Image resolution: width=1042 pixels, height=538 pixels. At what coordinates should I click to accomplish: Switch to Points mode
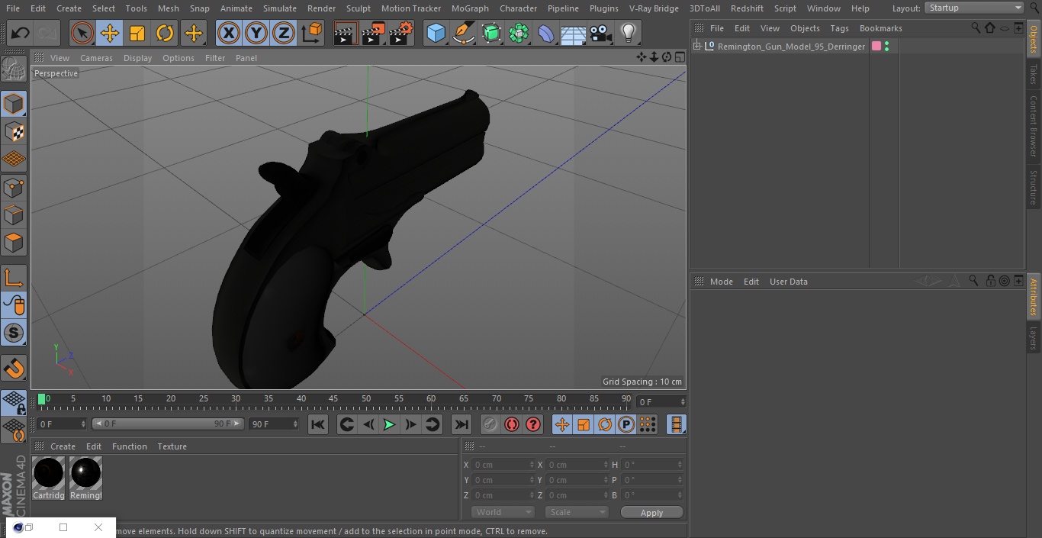pos(14,187)
